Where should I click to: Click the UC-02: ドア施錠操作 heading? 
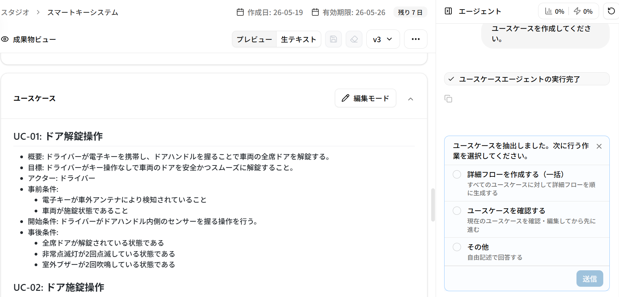(59, 287)
